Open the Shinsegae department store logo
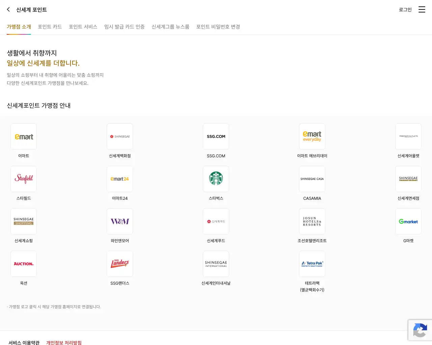Viewport: 432px width, 345px height. 120,136
